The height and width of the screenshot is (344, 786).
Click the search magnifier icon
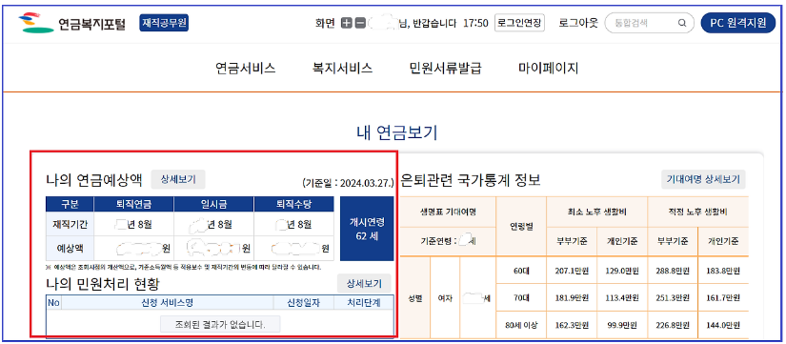point(682,23)
